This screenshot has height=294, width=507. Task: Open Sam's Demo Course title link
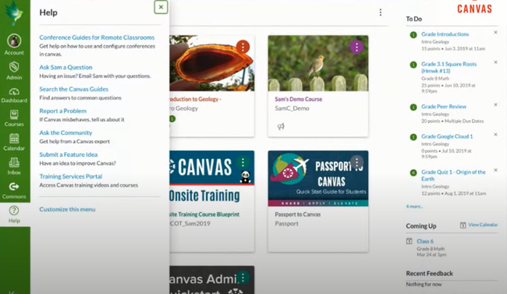298,99
